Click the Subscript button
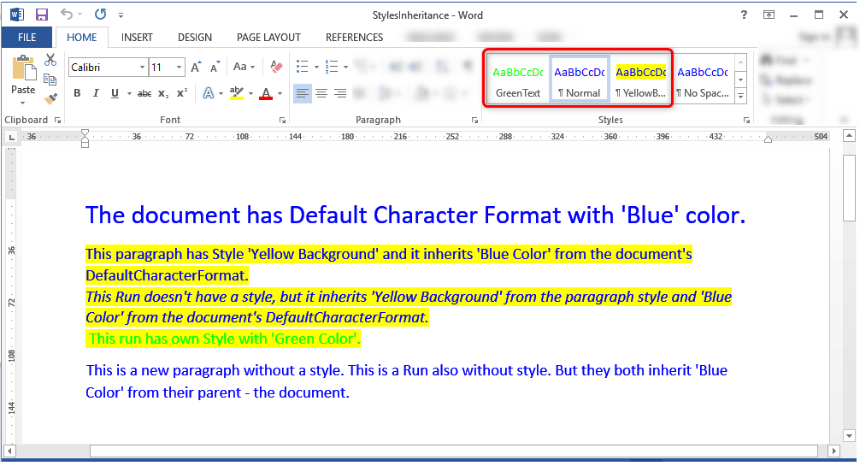This screenshot has height=466, width=860. tap(163, 93)
